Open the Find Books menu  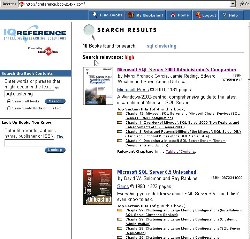pyautogui.click(x=106, y=15)
